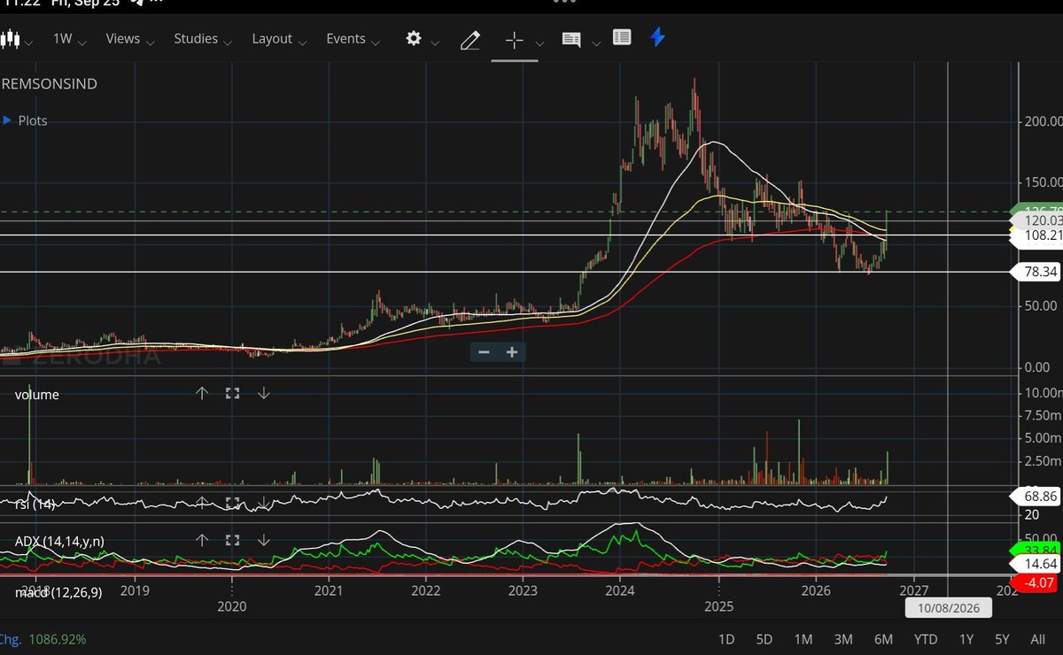Click the 108.21 price level tag
This screenshot has height=655, width=1063.
click(x=1036, y=235)
